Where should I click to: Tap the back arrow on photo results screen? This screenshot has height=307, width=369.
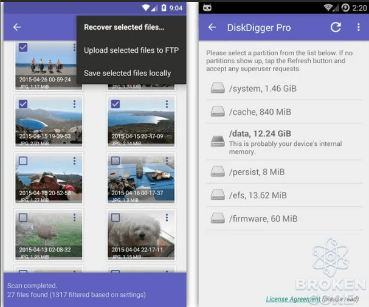coord(17,27)
